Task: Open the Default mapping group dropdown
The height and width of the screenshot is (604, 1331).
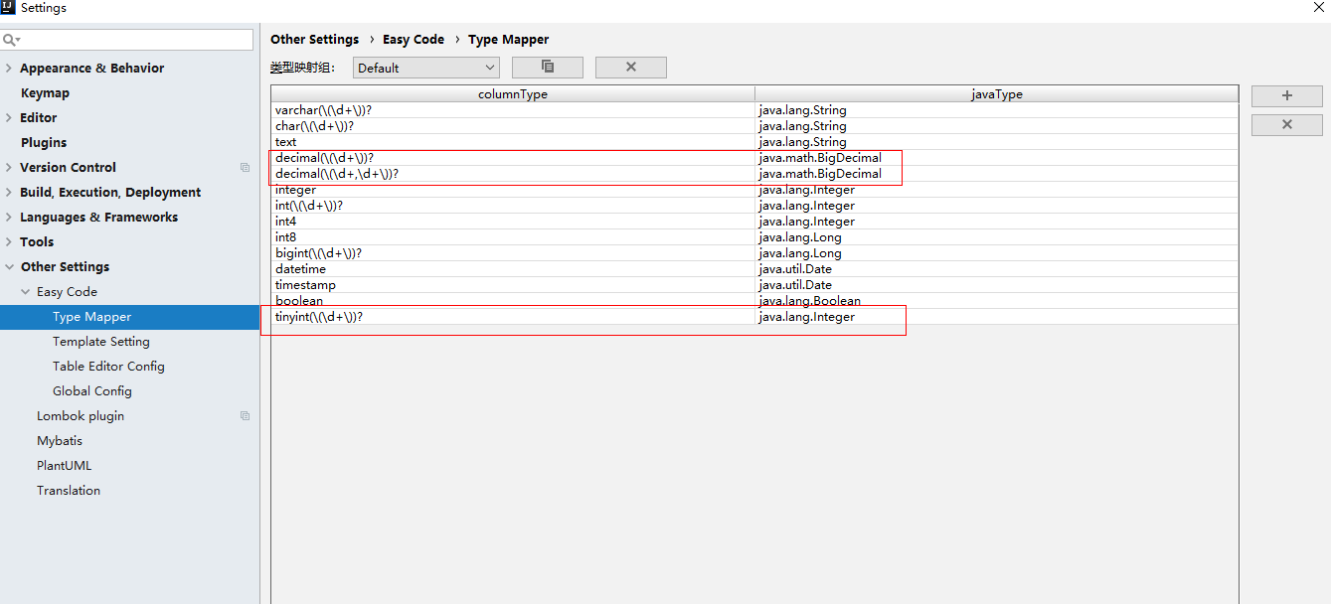Action: [425, 67]
